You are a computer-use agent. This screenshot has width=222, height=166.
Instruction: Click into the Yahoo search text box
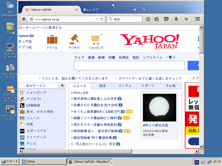129,66
